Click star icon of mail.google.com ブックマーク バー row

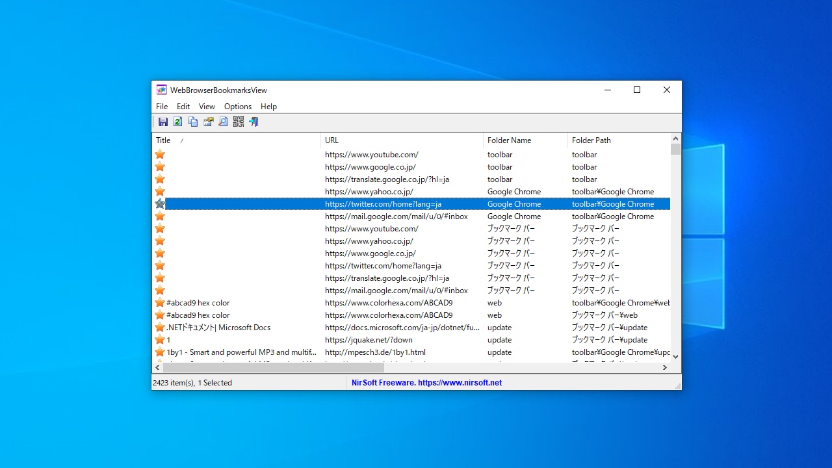(x=160, y=291)
